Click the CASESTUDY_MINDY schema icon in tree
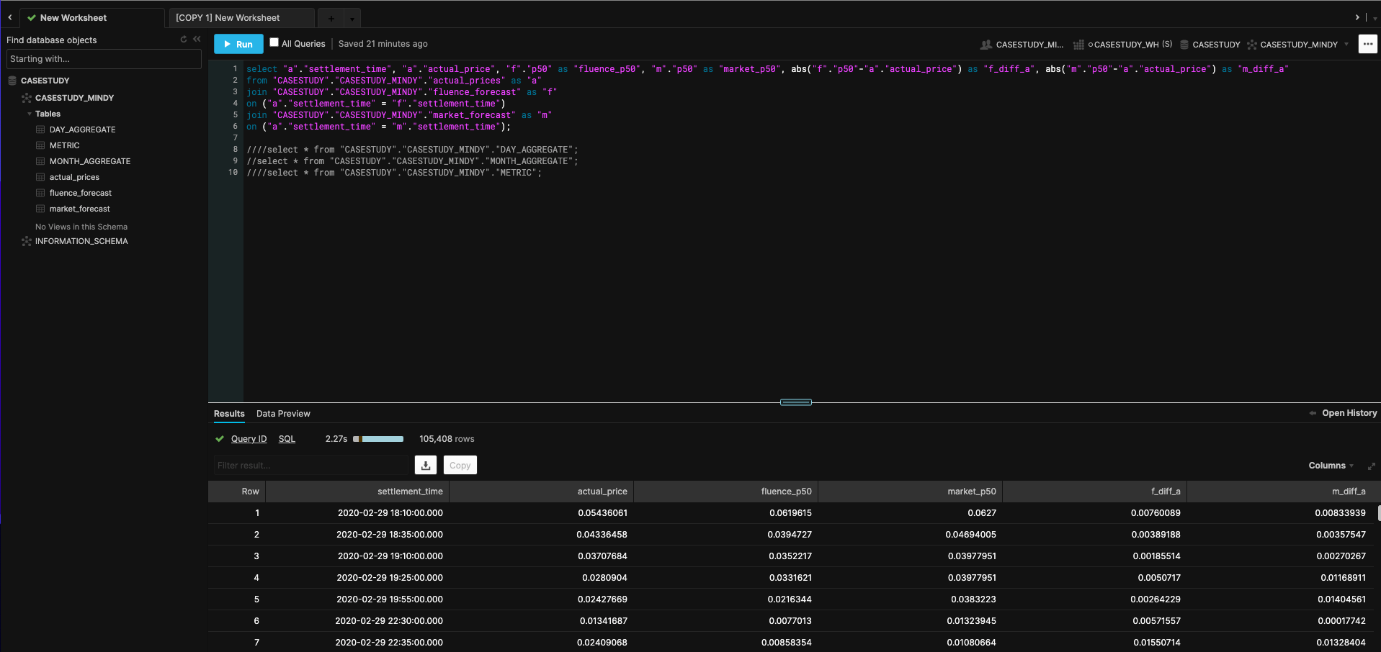 click(x=27, y=98)
